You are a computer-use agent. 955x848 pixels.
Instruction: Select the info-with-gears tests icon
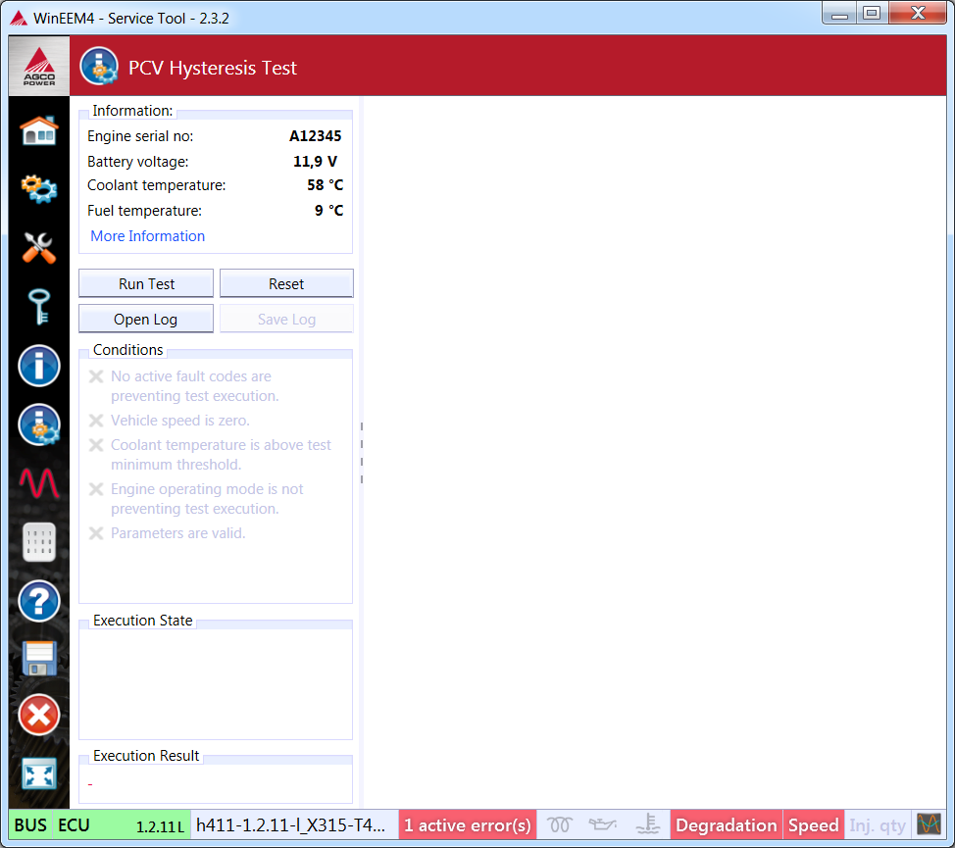(39, 424)
